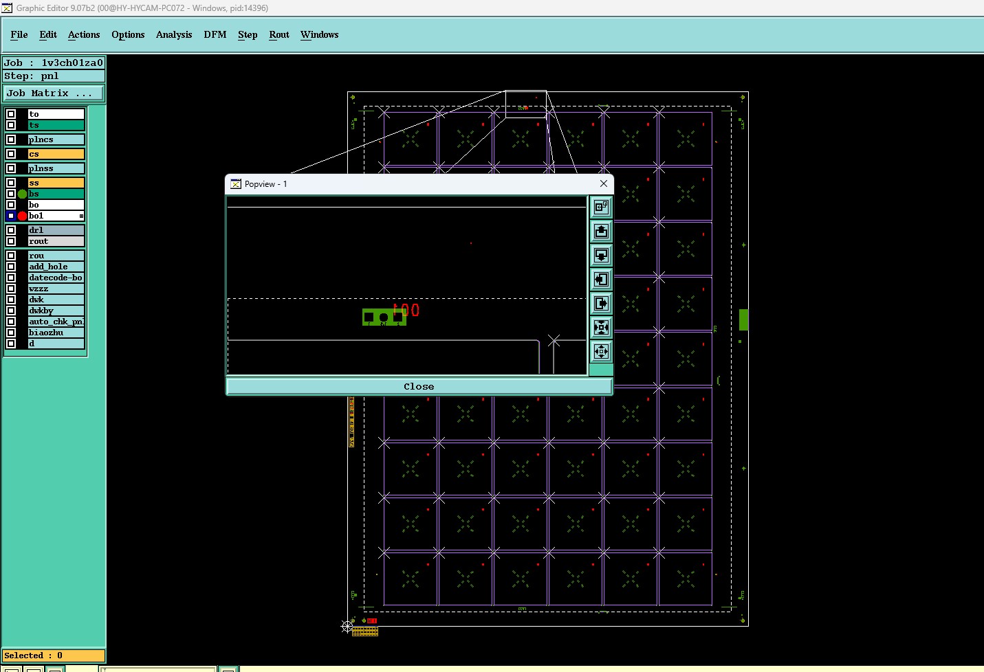Toggle the checkbox for layer biaozhu

[x=11, y=333]
